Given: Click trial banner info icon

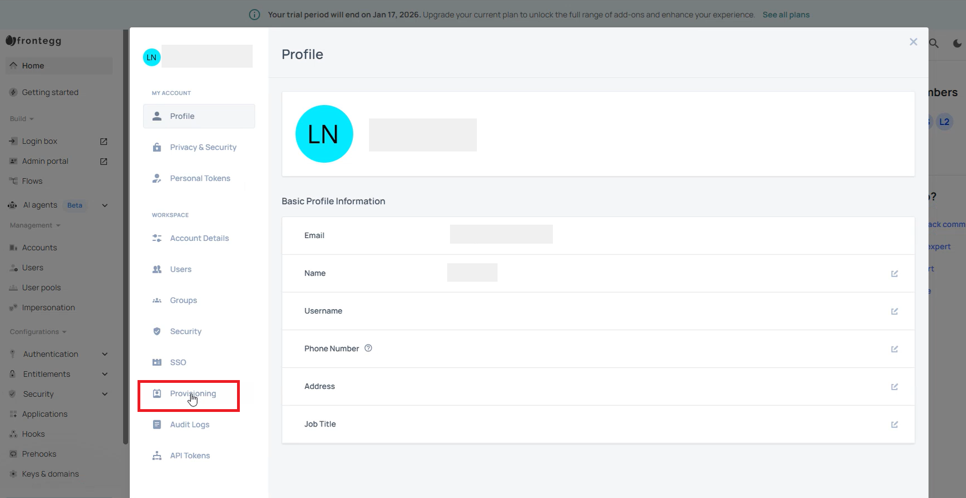Looking at the screenshot, I should pos(254,15).
